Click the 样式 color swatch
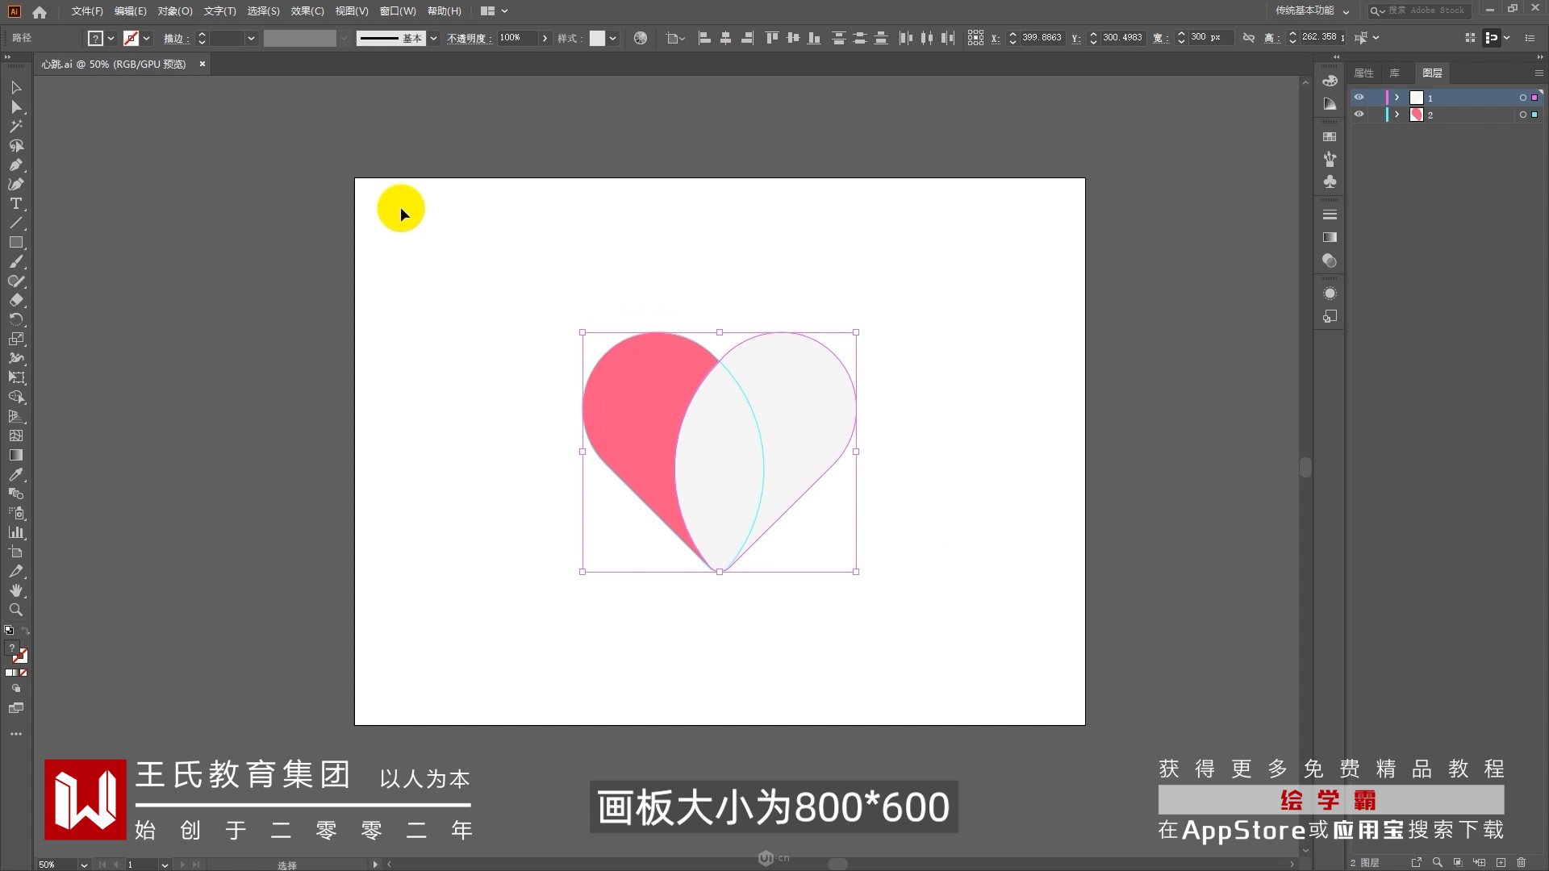 click(x=597, y=38)
